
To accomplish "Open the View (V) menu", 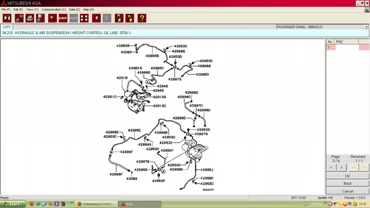I will 32,9.
